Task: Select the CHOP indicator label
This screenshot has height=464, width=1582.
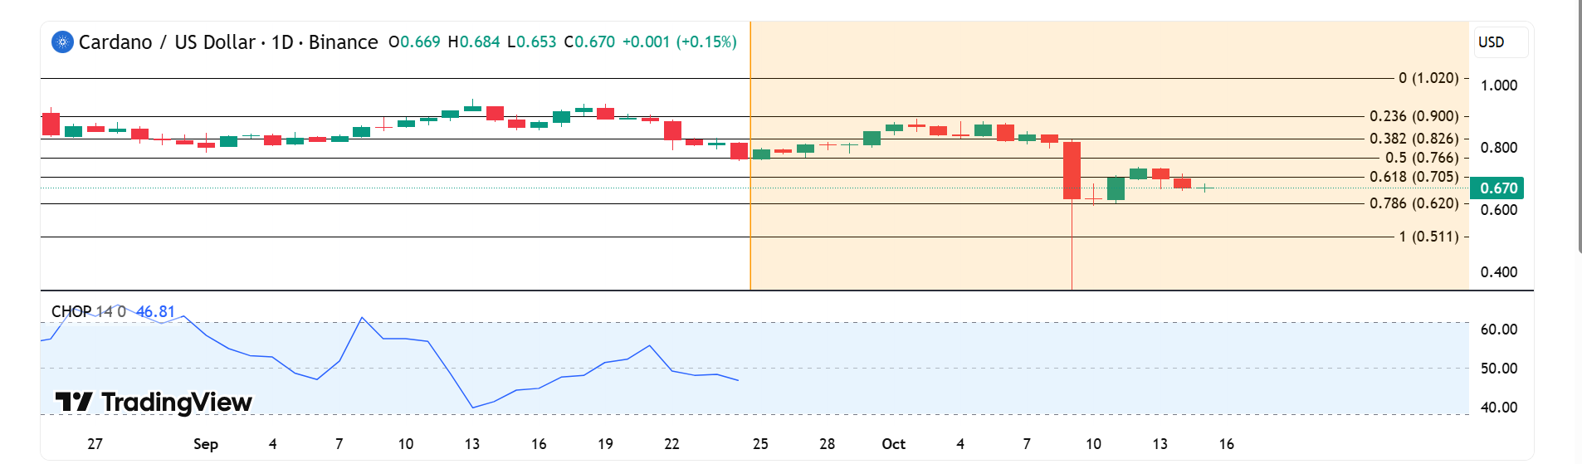Action: click(x=71, y=312)
